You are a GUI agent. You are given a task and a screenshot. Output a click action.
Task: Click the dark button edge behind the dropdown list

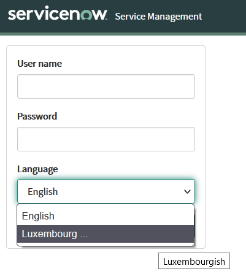194,226
